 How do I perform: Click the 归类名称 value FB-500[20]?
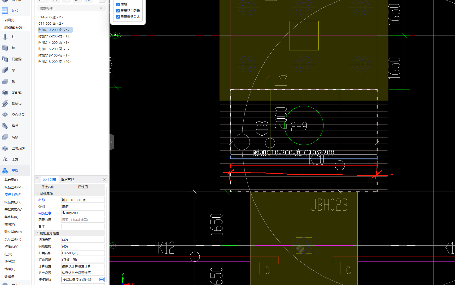click(x=83, y=253)
